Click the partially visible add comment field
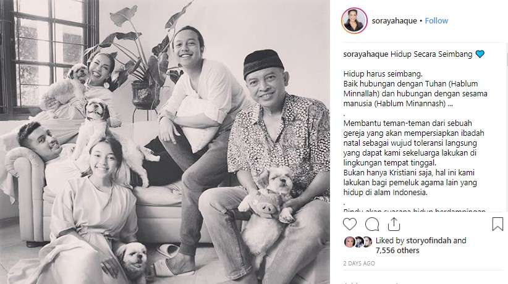 click(x=423, y=282)
